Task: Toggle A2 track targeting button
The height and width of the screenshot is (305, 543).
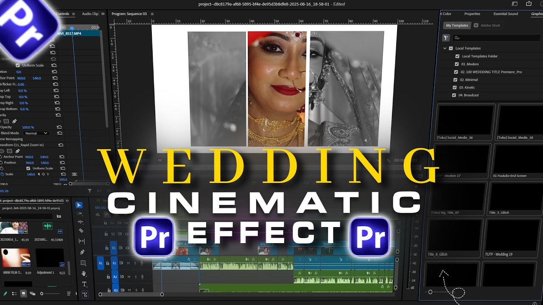Action: click(115, 277)
